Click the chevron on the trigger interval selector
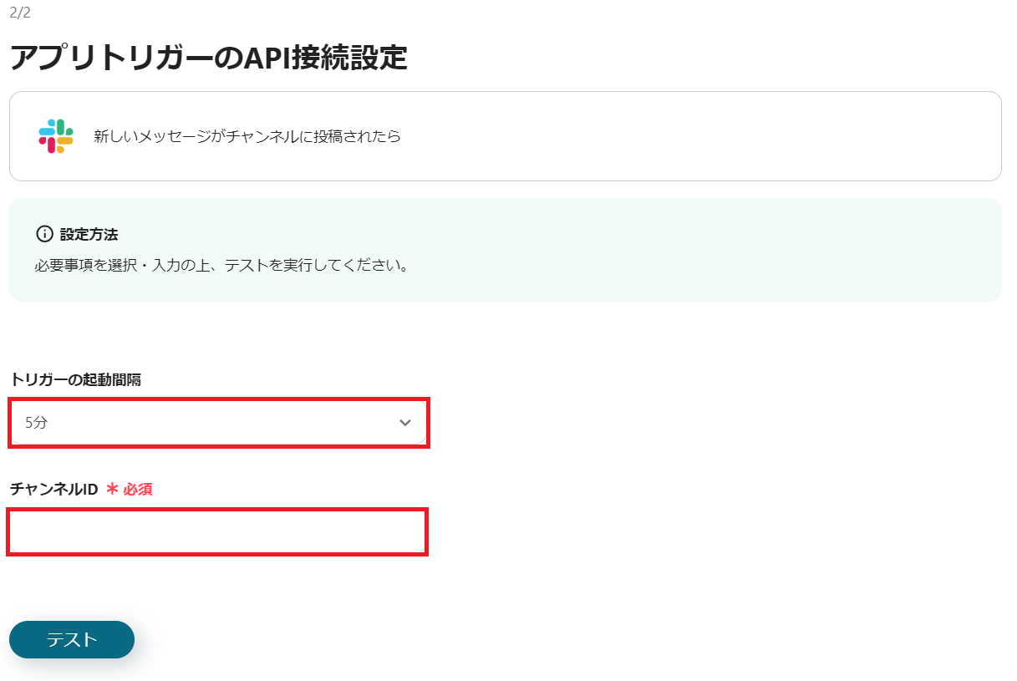 (405, 423)
